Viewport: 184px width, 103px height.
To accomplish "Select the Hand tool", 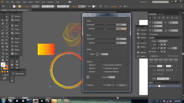I will (x=3, y=60).
